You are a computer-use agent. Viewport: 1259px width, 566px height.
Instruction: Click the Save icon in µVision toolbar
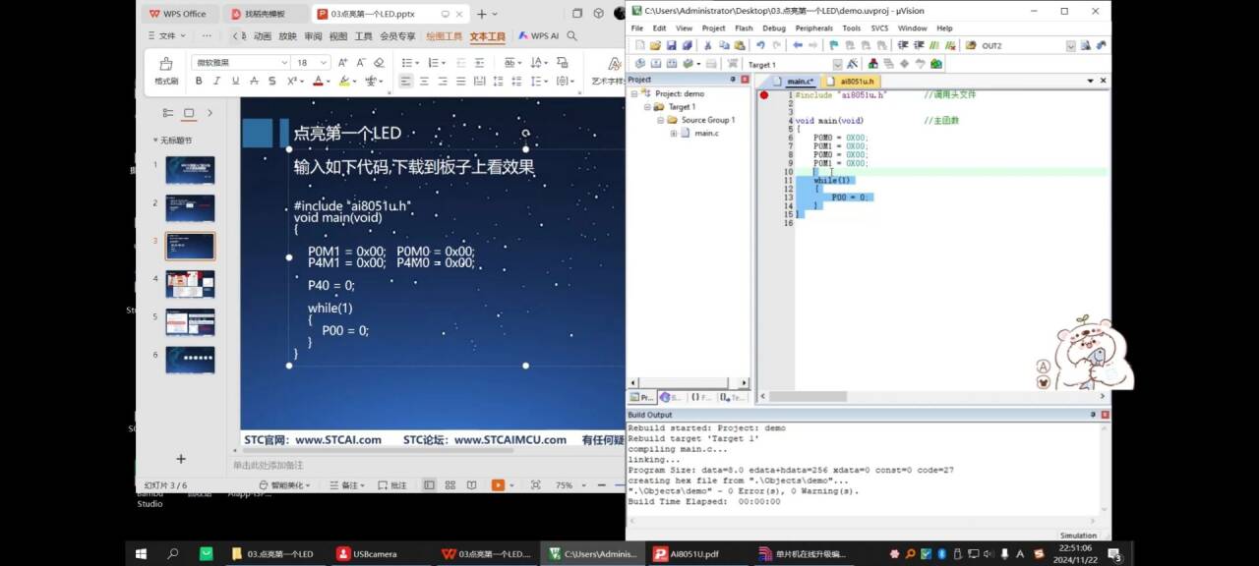point(671,45)
